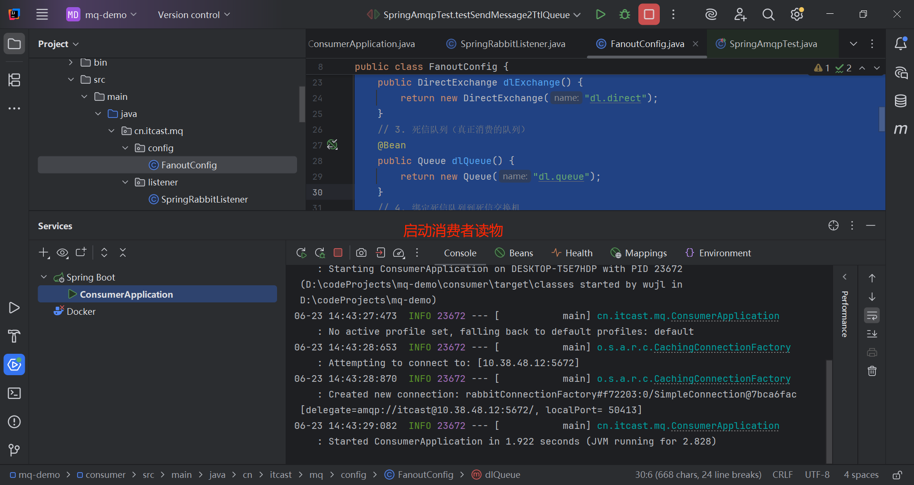Open the Structure tool window

point(14,80)
